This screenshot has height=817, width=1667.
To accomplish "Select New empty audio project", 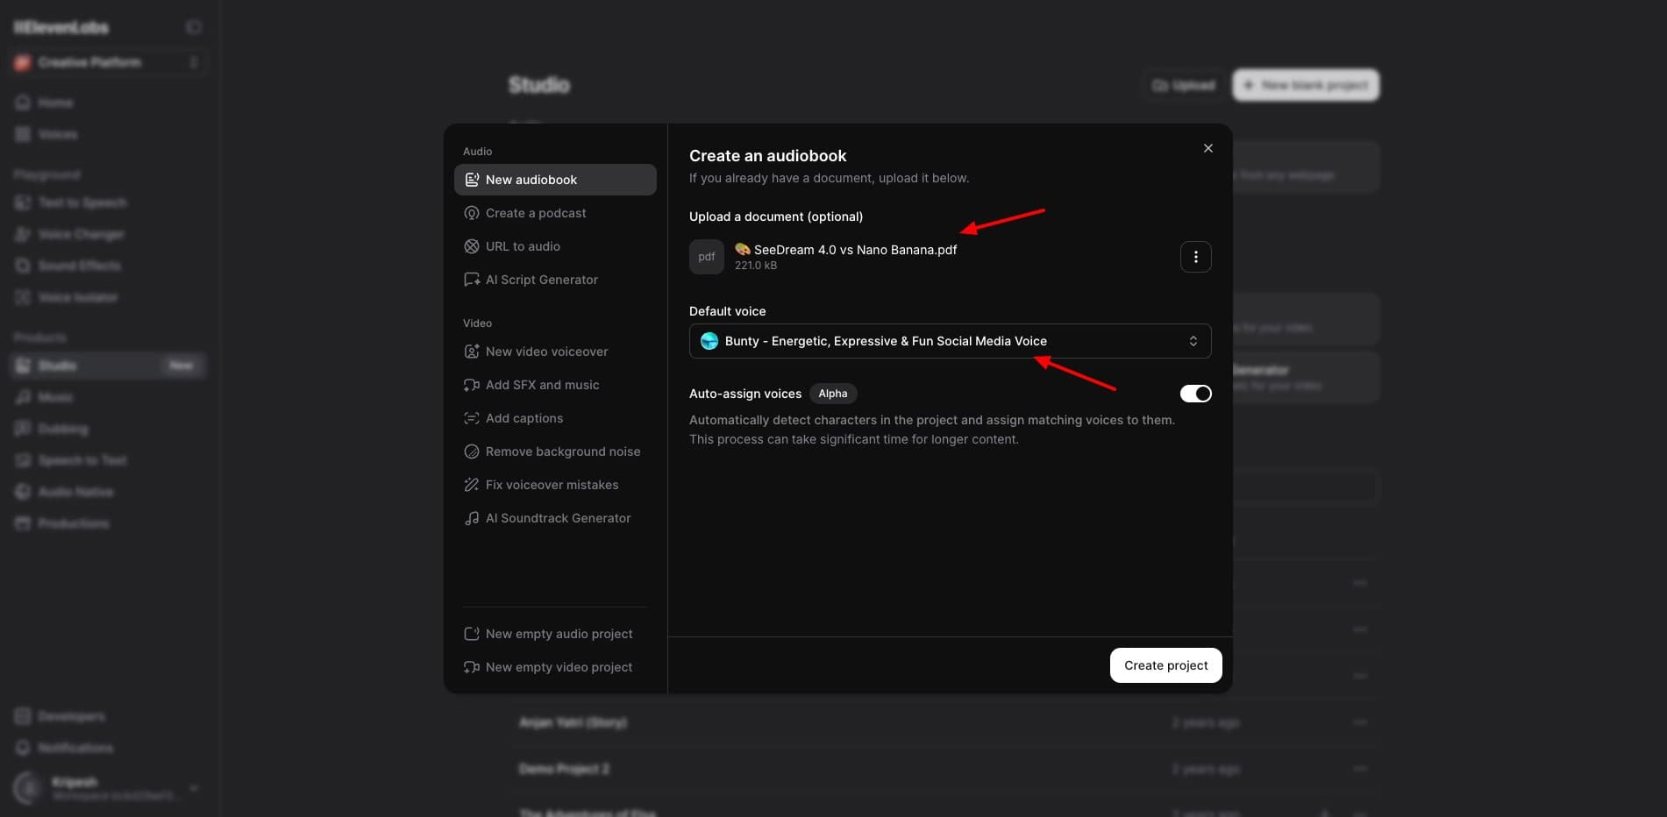I will click(559, 634).
